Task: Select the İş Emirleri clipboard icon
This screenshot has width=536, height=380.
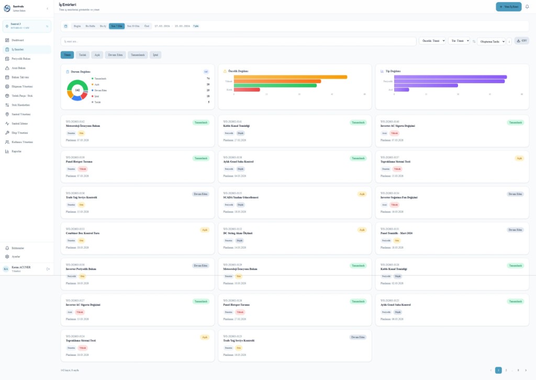Action: [x=7, y=50]
